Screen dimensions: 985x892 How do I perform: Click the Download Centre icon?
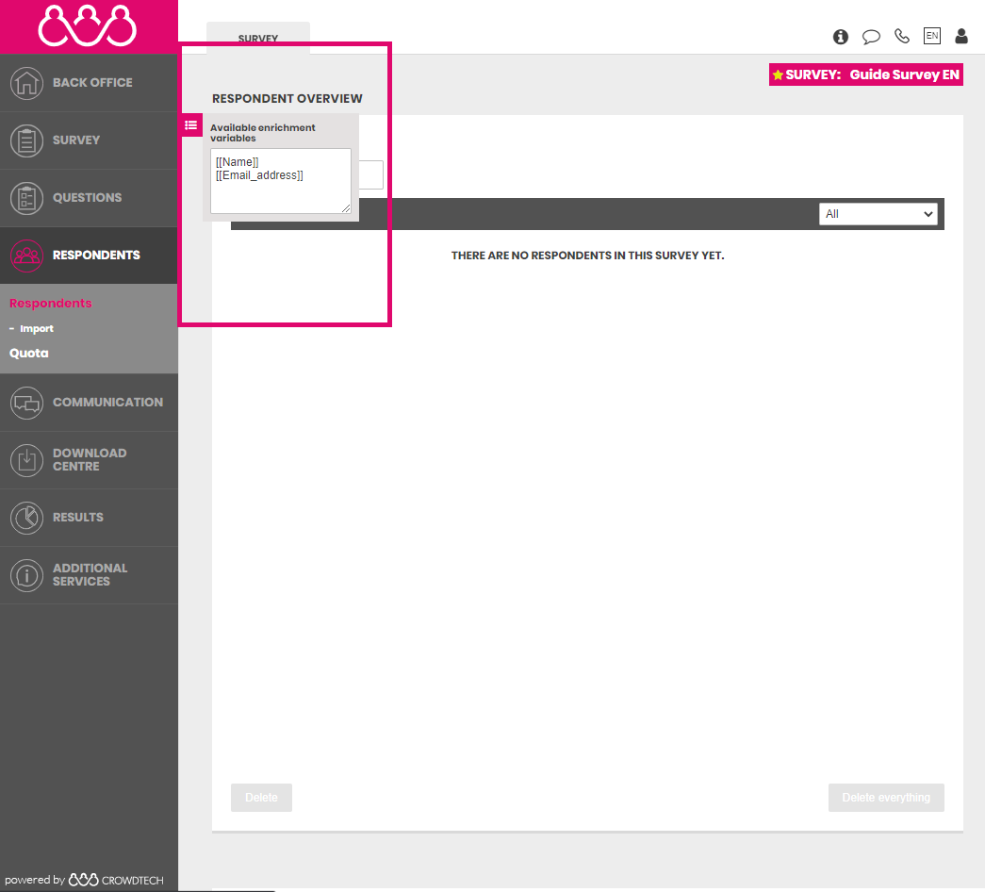pos(26,460)
